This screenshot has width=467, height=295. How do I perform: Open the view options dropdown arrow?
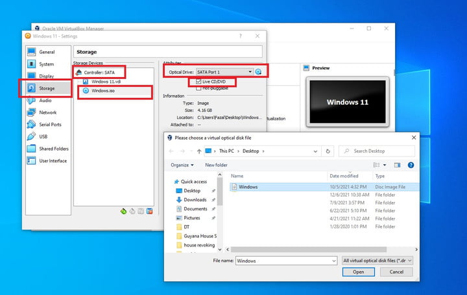[385, 165]
